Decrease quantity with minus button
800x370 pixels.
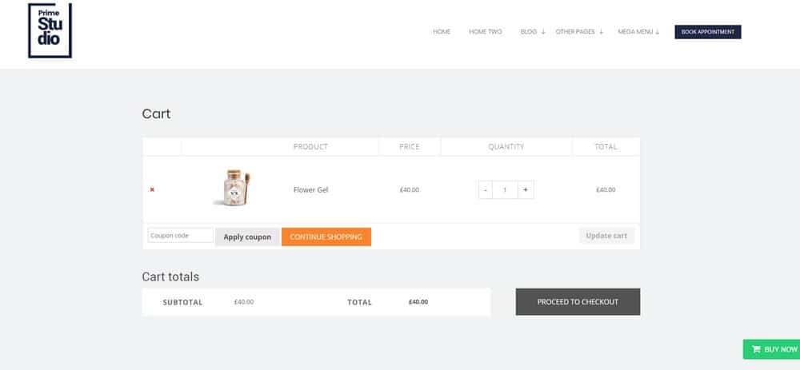click(486, 190)
